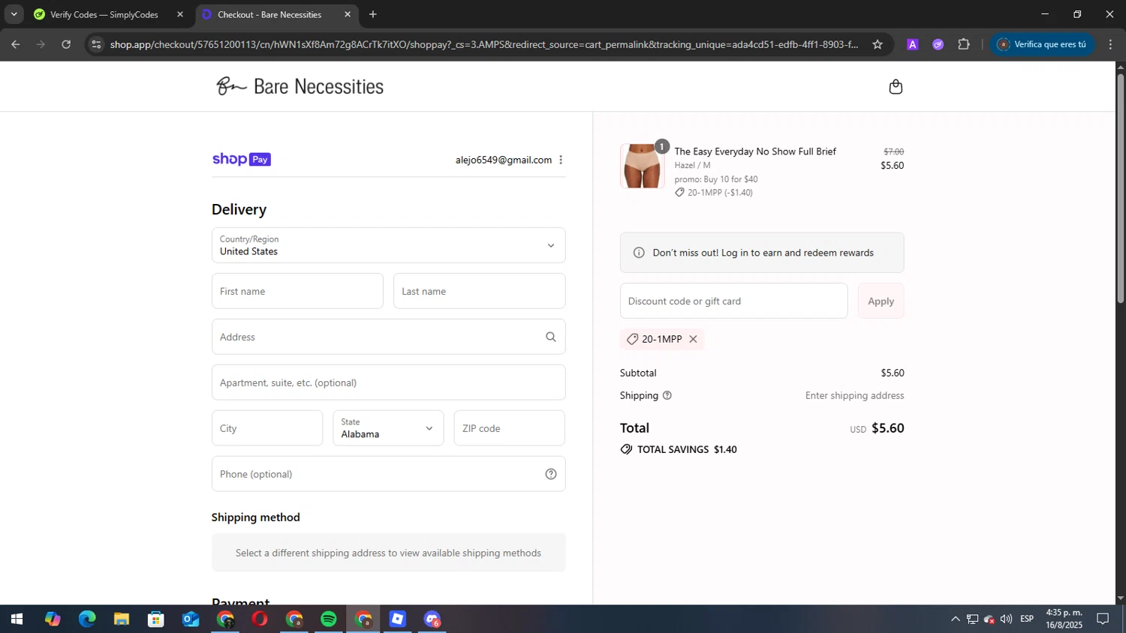
Task: Click the address search magnifier icon
Action: click(551, 337)
